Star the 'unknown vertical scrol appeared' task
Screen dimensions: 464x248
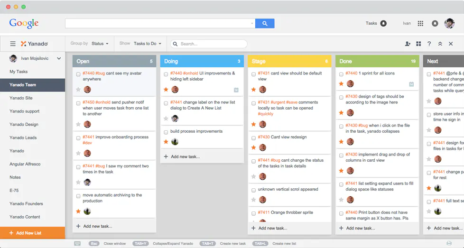253,200
